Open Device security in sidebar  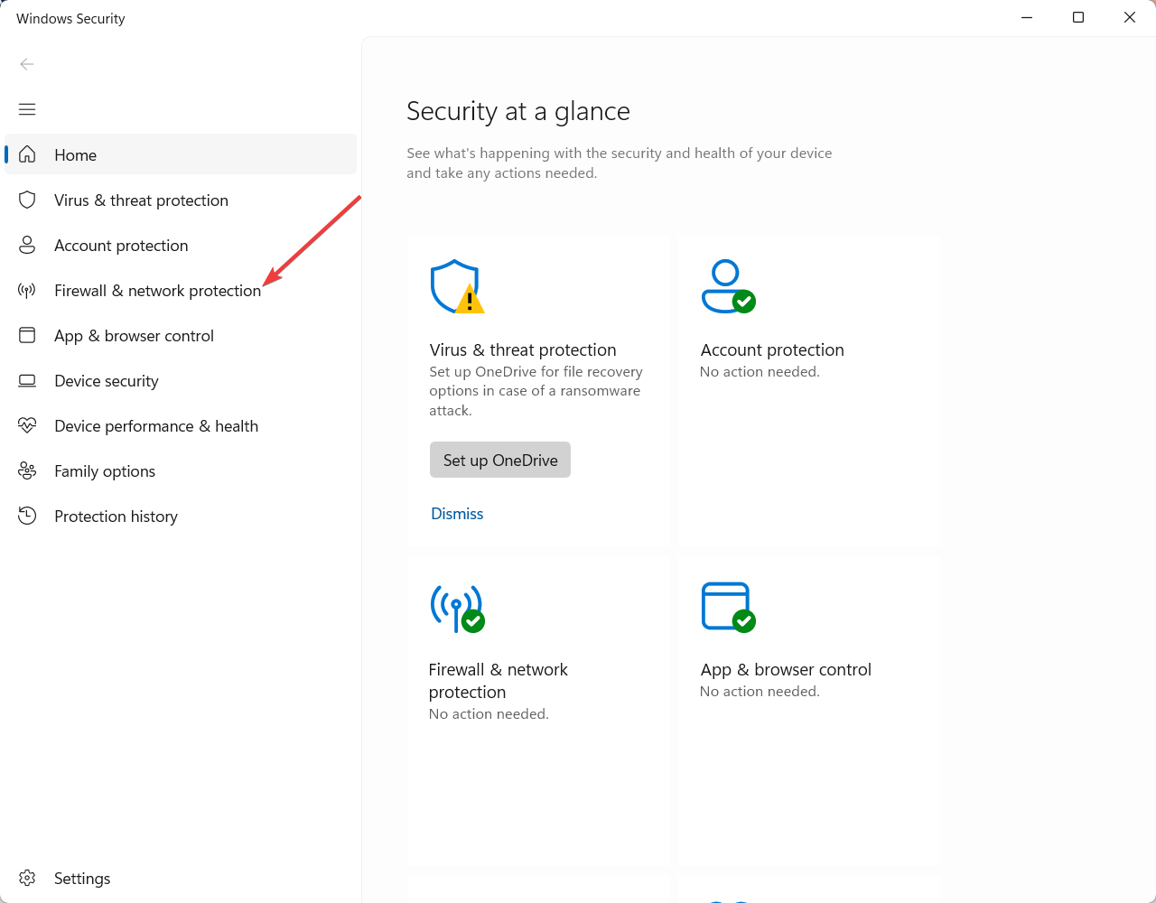click(181, 380)
